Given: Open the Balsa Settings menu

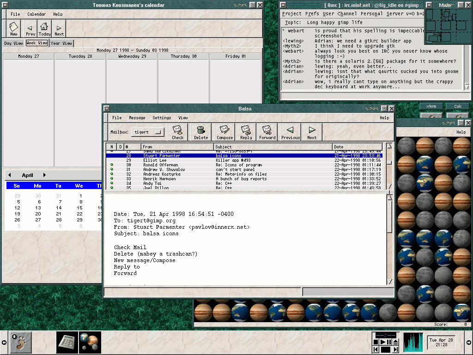Looking at the screenshot, I should point(162,118).
